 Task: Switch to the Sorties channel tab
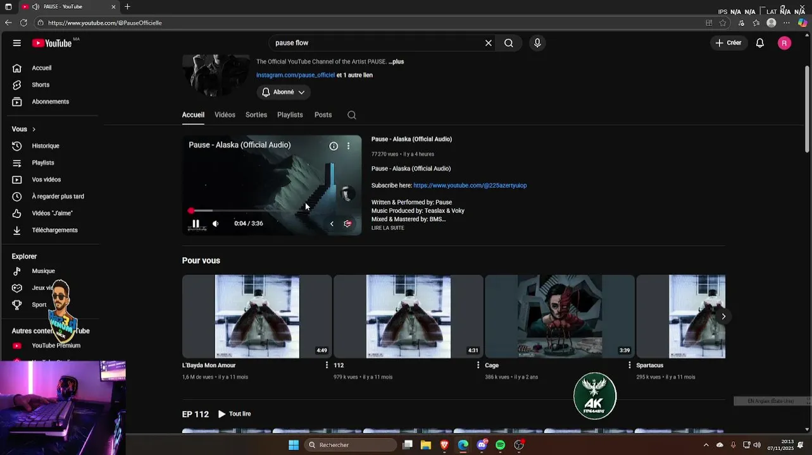point(256,115)
